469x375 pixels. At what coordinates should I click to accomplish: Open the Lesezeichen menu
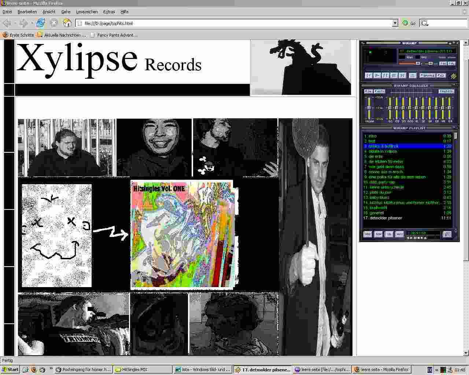point(87,12)
